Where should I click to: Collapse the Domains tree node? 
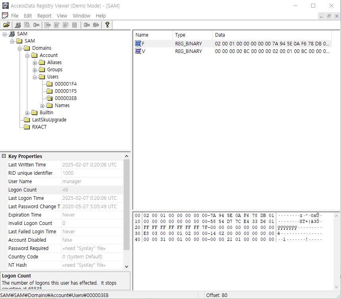(x=19, y=49)
